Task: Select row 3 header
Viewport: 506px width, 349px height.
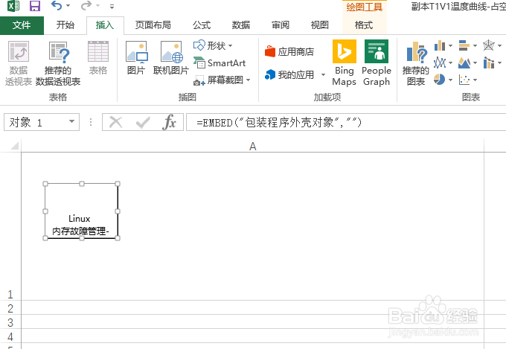Action: coord(10,322)
